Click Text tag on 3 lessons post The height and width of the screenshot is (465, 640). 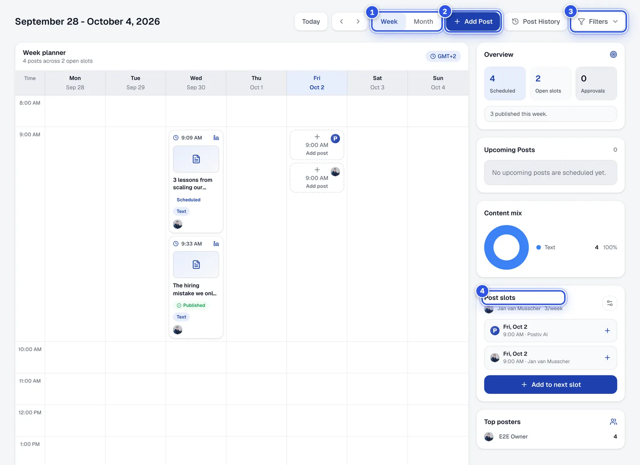pos(181,212)
